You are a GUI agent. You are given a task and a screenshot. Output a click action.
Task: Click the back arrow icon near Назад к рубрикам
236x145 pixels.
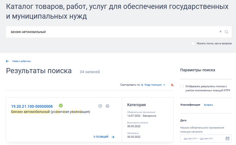7,61
